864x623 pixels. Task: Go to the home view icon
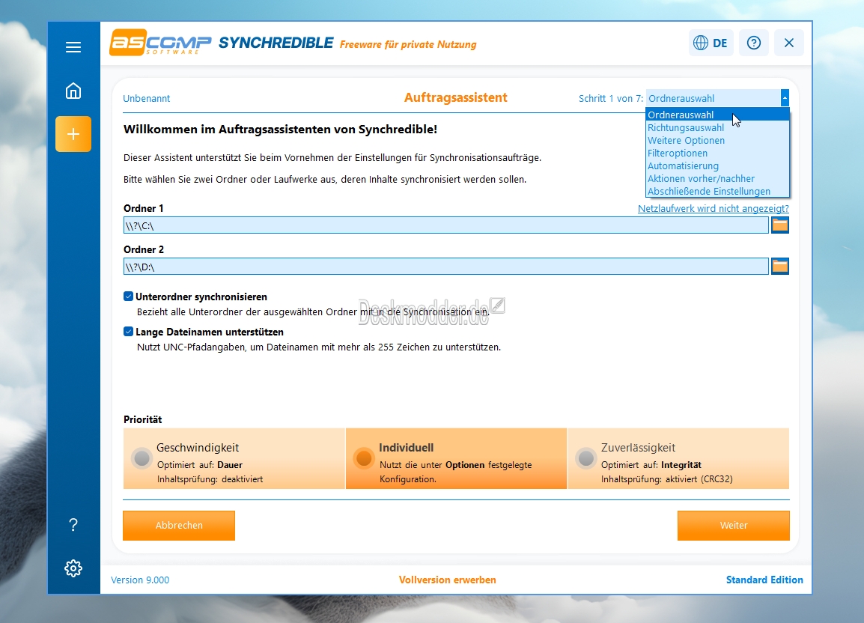tap(73, 91)
